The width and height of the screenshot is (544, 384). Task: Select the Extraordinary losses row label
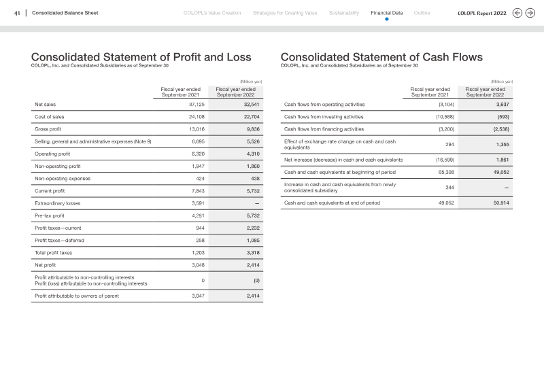pos(58,203)
